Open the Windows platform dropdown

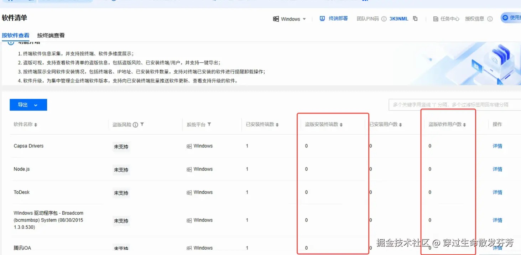[x=290, y=18]
